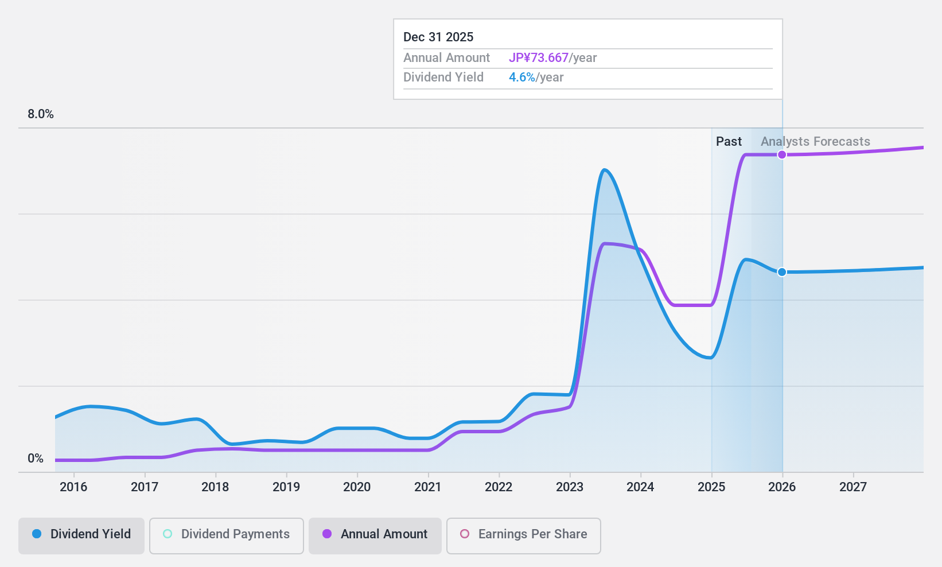
Task: Click the JP¥73.667/year tooltip value
Action: pyautogui.click(x=553, y=58)
